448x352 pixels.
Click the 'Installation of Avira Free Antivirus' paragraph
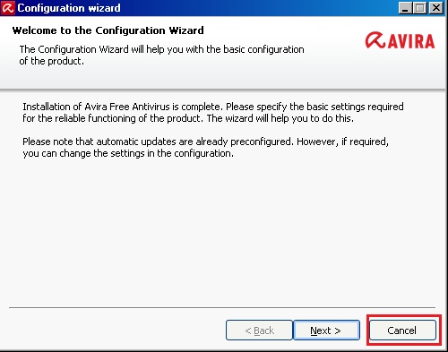click(213, 113)
